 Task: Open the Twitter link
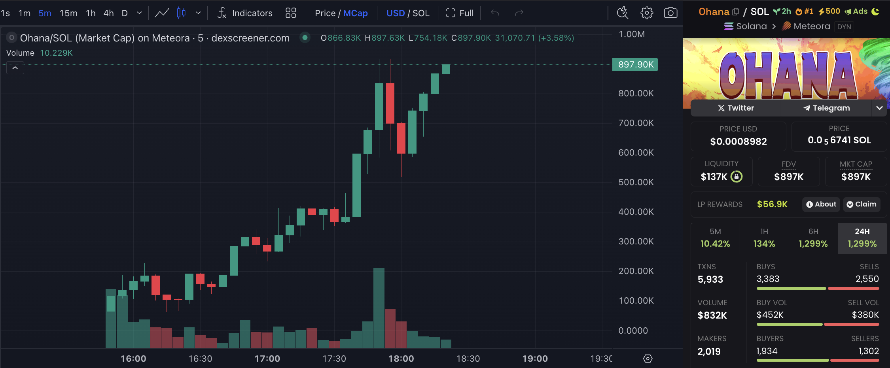point(736,108)
